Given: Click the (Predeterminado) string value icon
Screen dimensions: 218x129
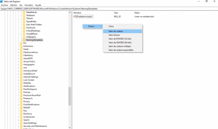Looking at the screenshot, I should (75, 17).
